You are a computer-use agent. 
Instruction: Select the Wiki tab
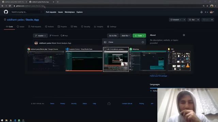tap(74, 26)
